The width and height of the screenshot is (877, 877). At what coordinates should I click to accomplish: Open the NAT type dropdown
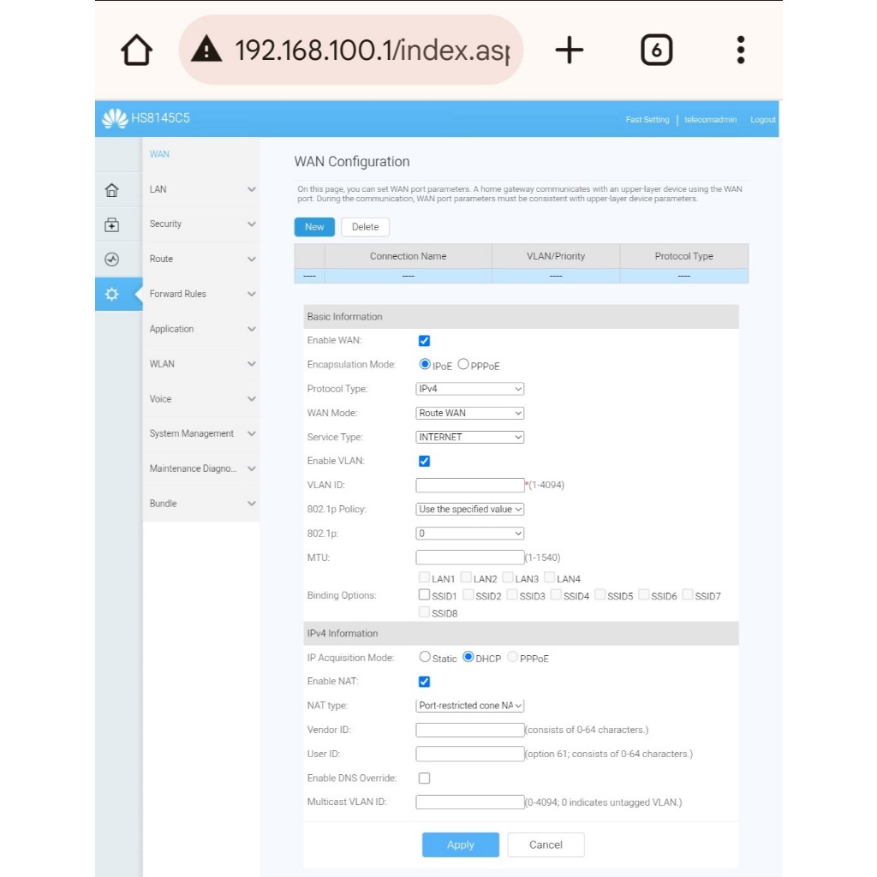(x=469, y=706)
